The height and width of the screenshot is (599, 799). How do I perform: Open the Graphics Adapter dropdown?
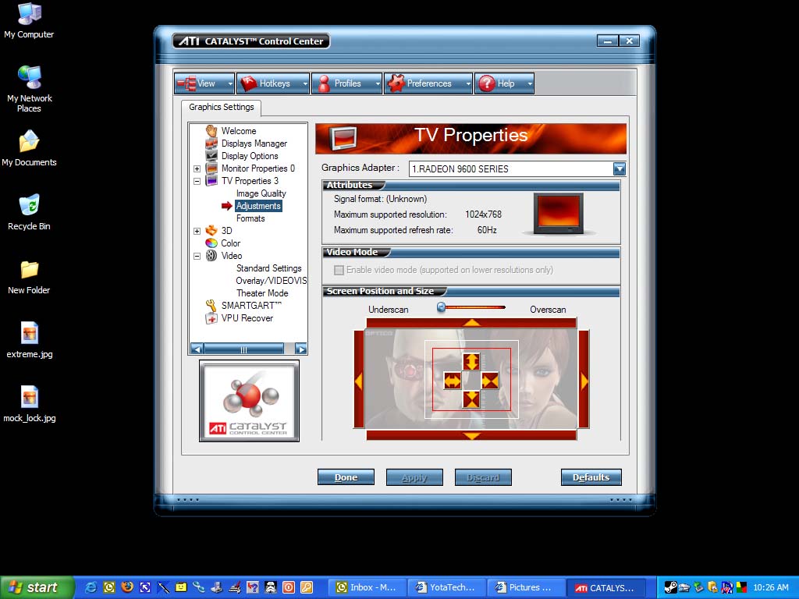619,168
